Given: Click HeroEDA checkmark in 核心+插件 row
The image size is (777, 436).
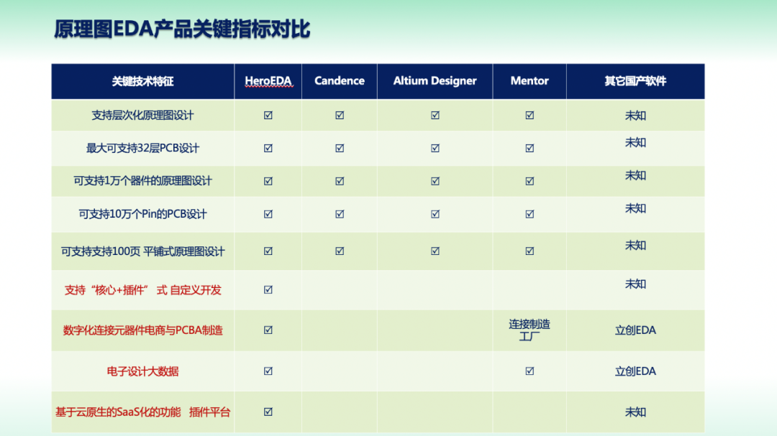Looking at the screenshot, I should coord(268,289).
